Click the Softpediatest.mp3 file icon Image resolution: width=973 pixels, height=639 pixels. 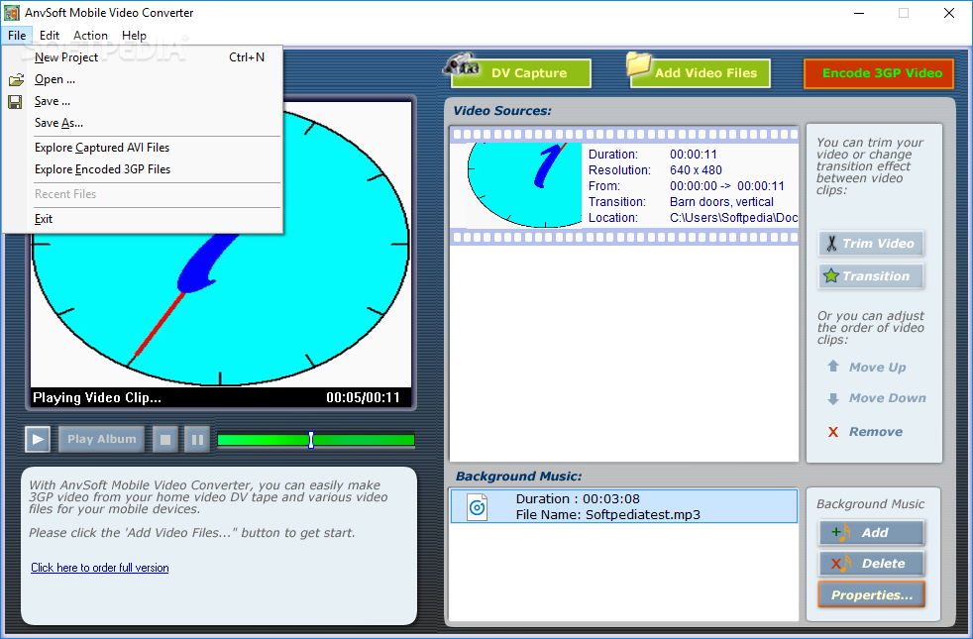(x=477, y=507)
